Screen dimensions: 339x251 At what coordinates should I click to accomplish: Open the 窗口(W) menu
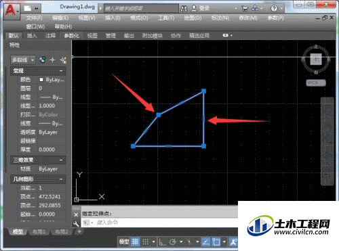pyautogui.click(x=35, y=26)
